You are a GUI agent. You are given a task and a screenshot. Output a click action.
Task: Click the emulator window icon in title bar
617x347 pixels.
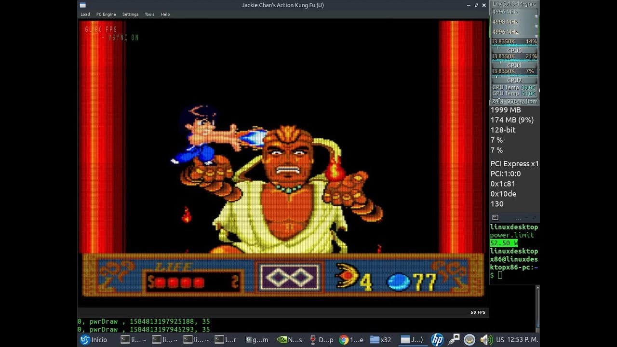(x=83, y=5)
